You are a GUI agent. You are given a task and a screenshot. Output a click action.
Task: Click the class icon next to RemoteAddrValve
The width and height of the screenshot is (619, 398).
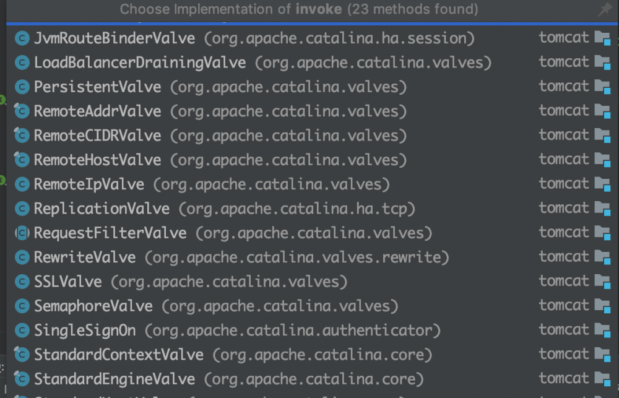(x=22, y=111)
